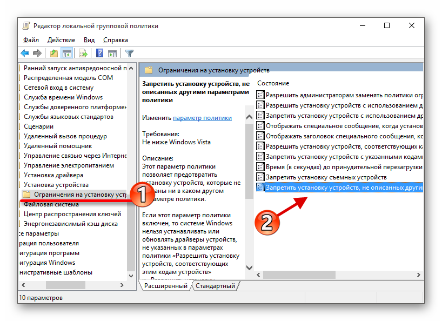Image resolution: width=442 pixels, height=321 pixels.
Task: Click the description pane vertical scrollbar thumb
Action: tap(249, 161)
